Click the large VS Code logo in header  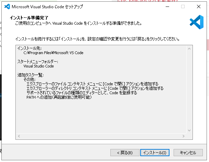pos(197,22)
